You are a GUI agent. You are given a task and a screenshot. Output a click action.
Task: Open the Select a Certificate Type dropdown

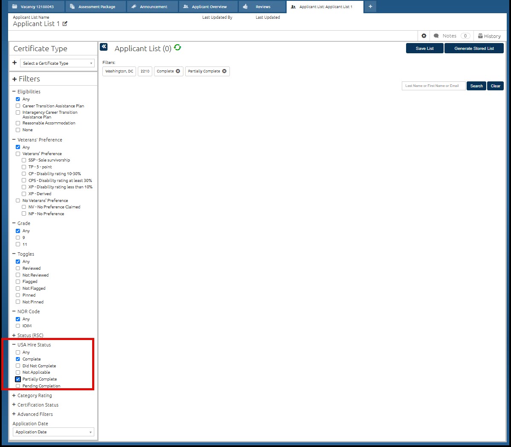coord(57,63)
